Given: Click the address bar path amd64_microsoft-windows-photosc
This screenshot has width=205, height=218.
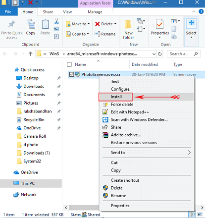Looking at the screenshot, I should coord(102,54).
